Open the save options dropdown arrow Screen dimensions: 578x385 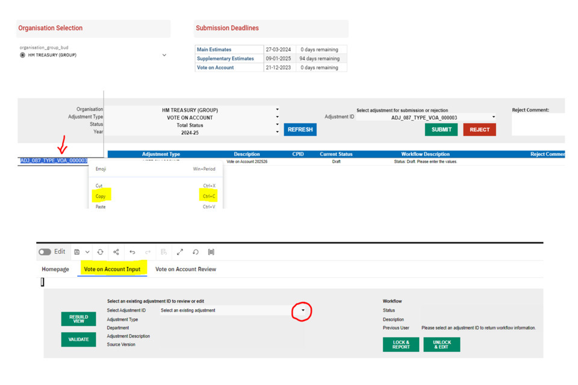87,252
